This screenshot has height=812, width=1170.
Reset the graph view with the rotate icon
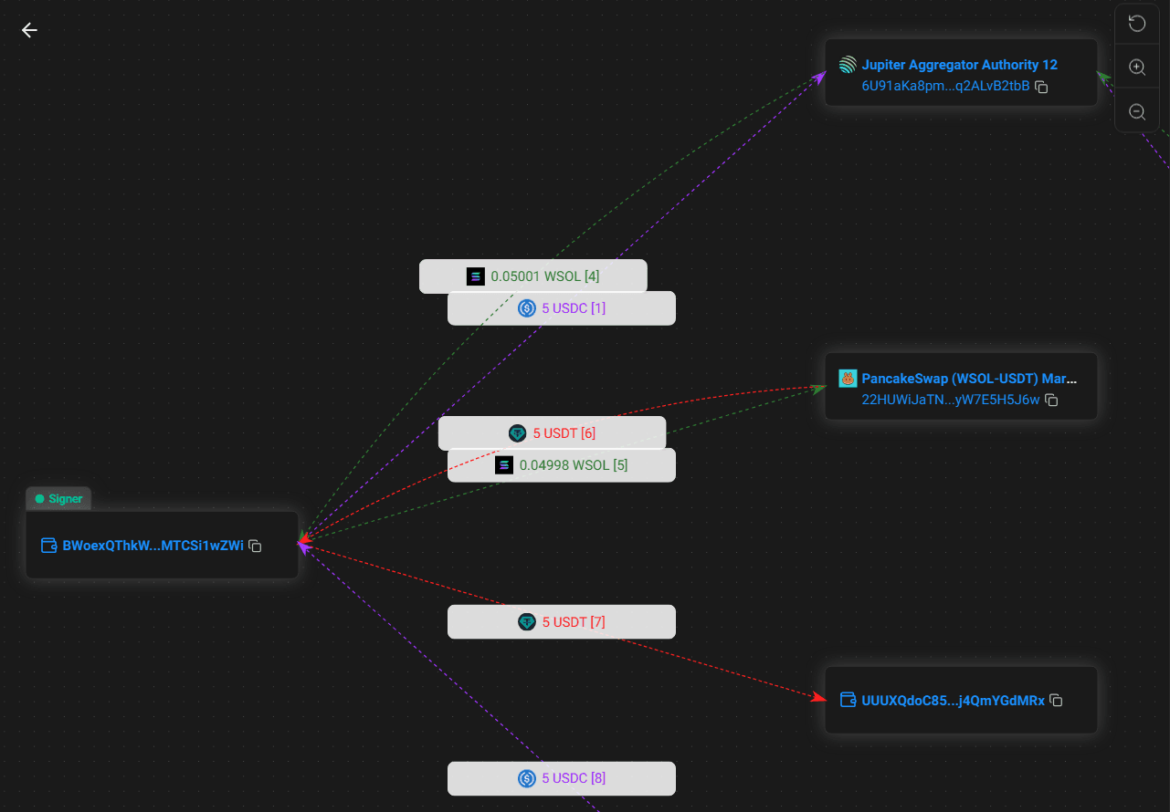tap(1137, 23)
